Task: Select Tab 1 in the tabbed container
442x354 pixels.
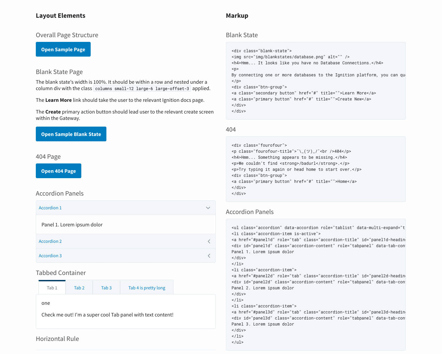Action: (52, 288)
